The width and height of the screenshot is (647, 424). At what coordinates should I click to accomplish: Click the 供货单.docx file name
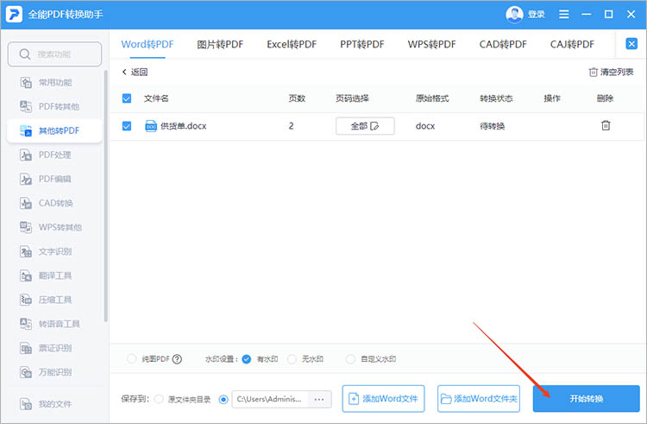point(183,126)
